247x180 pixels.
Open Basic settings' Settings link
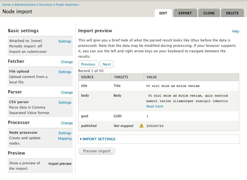[x=65, y=41]
